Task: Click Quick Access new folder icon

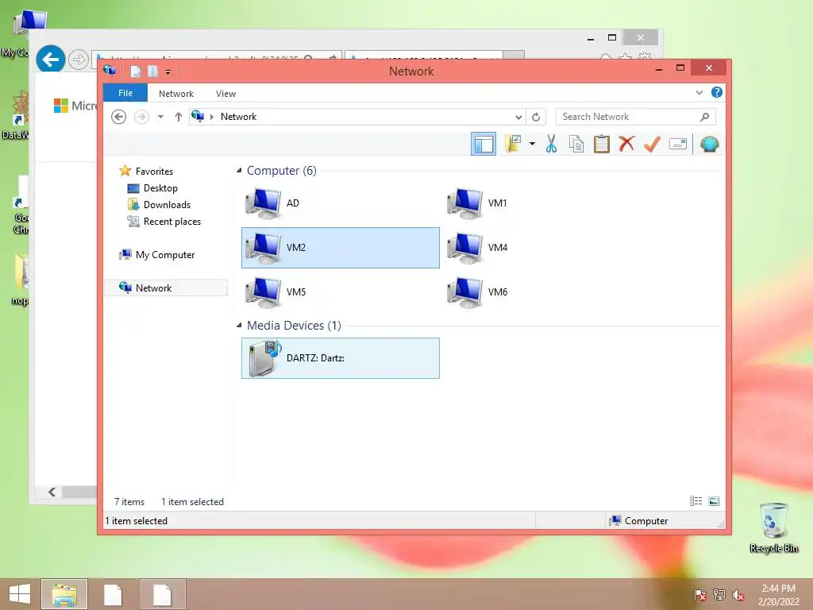Action: 153,71
